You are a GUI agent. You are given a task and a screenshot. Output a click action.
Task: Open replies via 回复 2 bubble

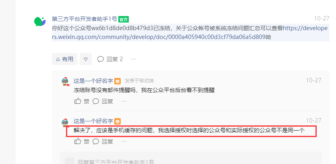coord(110,59)
